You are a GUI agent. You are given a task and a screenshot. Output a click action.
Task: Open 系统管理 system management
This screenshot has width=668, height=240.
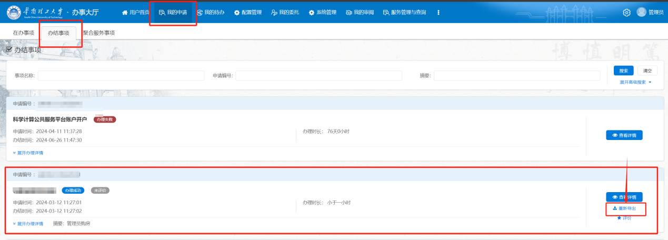point(323,13)
